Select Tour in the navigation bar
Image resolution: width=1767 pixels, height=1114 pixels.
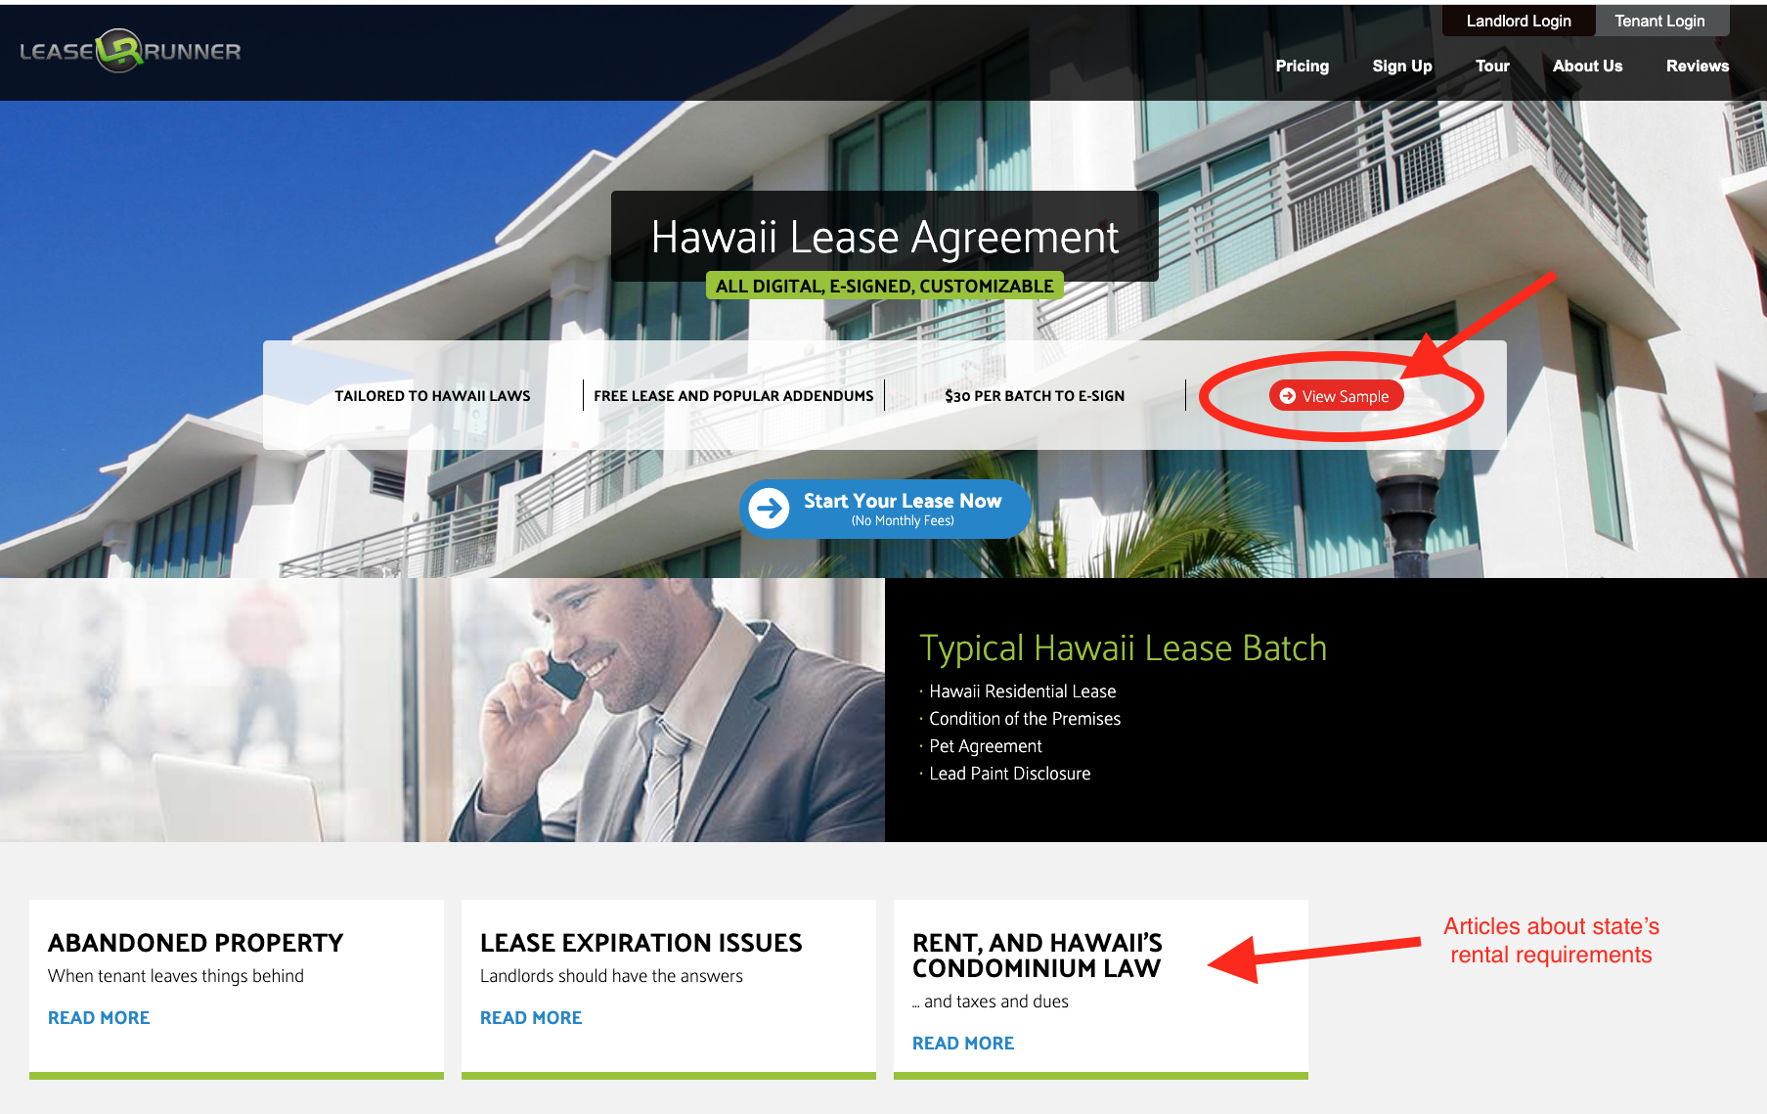(x=1492, y=66)
